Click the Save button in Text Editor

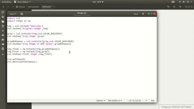[x=136, y=14]
